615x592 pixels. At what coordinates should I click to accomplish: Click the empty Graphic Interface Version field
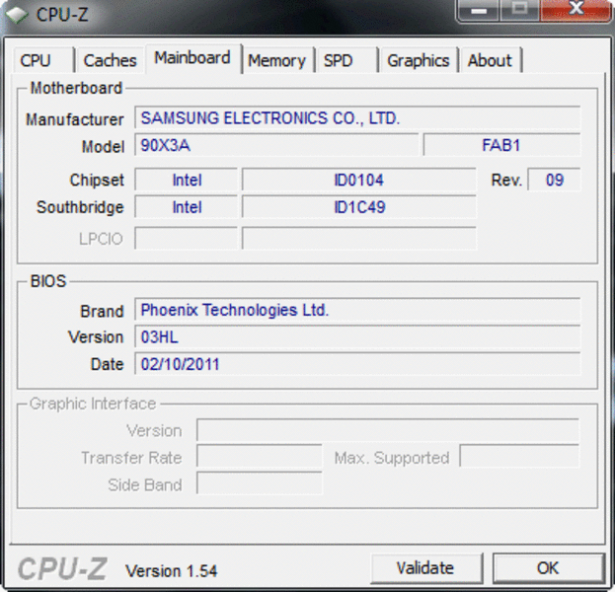tap(388, 430)
